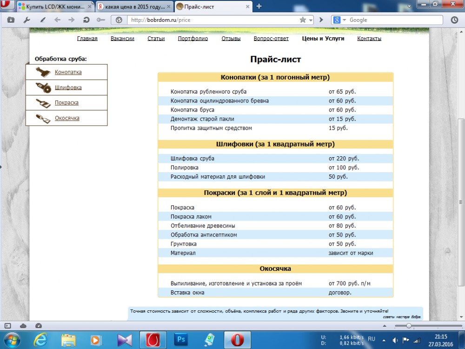Click the Конопатка sidebar link
The image size is (465, 349).
[68, 72]
